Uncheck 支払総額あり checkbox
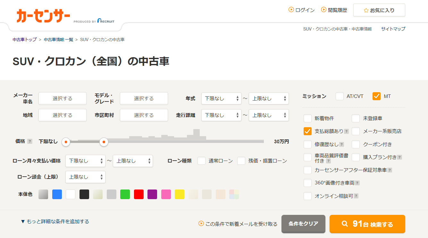Image resolution: width=428 pixels, height=238 pixels. click(307, 131)
